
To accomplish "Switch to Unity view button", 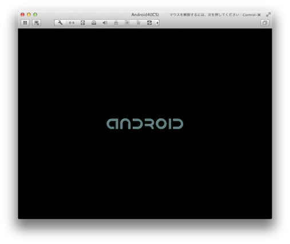I will 265,23.
